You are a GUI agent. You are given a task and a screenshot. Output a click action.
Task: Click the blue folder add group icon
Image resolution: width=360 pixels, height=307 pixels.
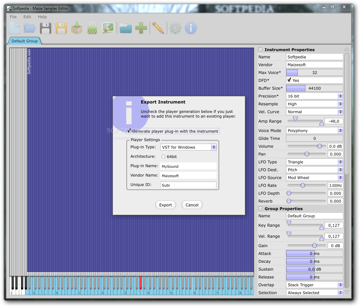point(125,28)
